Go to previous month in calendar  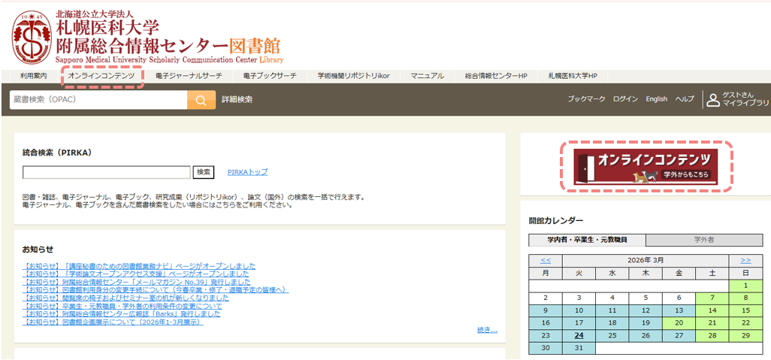[546, 260]
